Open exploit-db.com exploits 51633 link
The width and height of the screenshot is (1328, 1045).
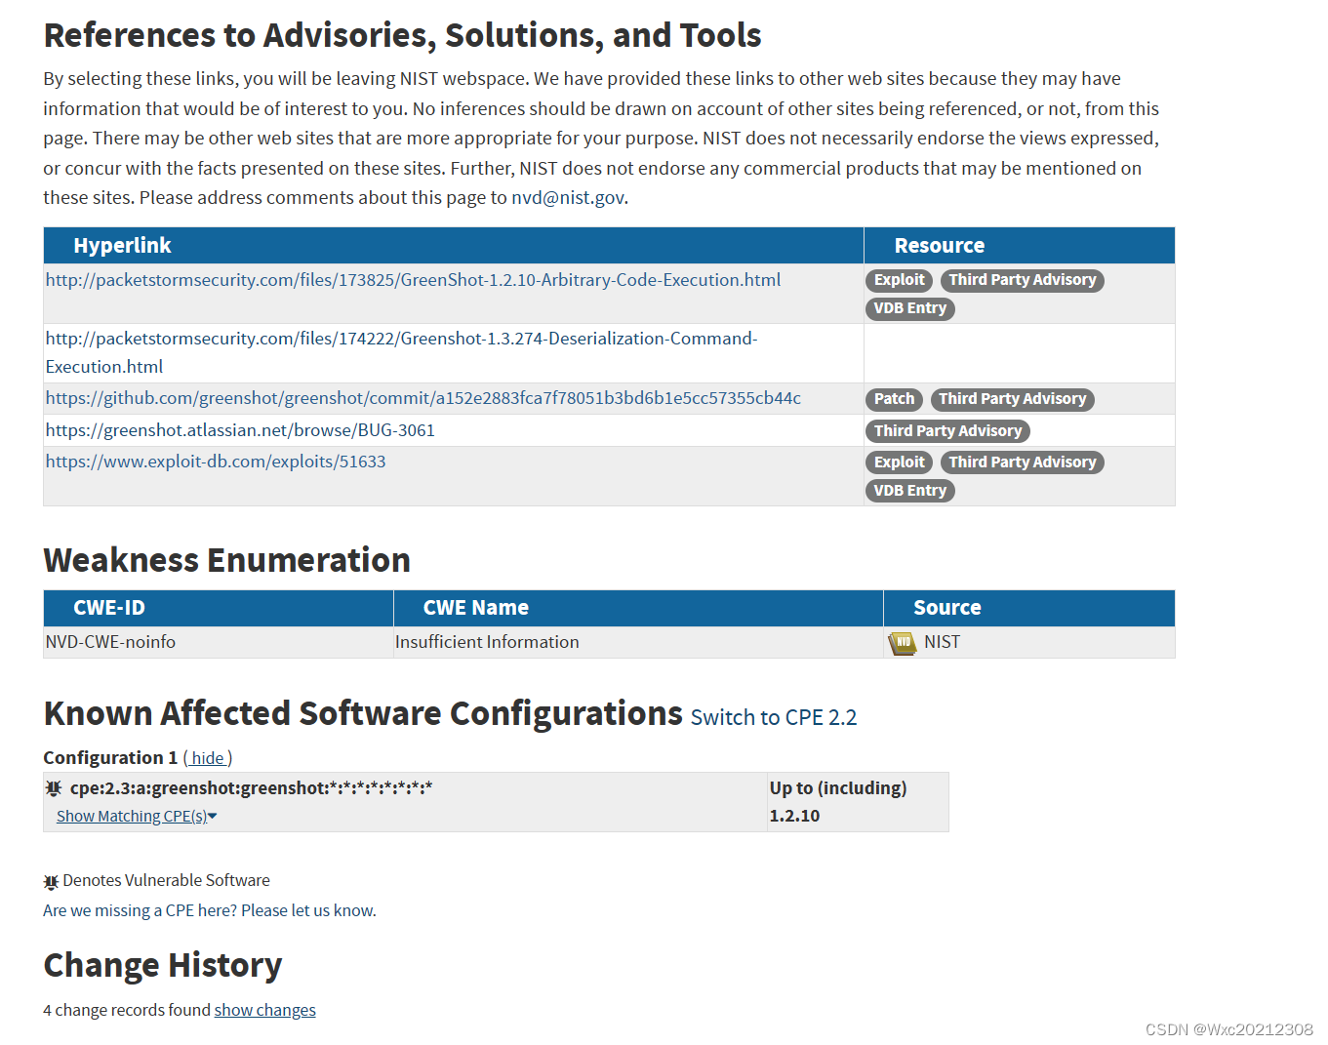point(216,462)
